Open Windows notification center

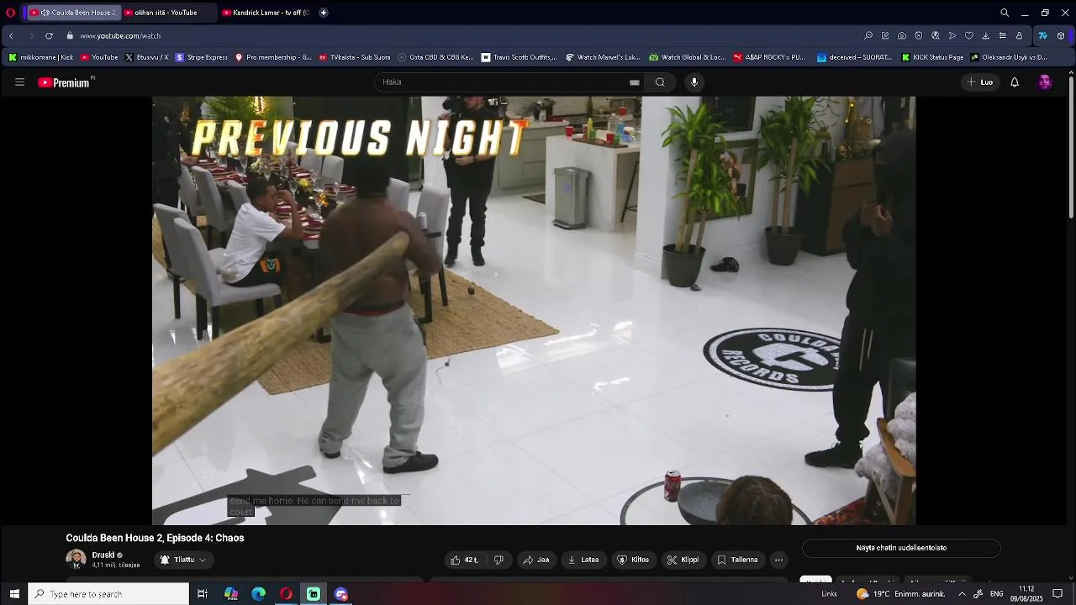[1058, 594]
